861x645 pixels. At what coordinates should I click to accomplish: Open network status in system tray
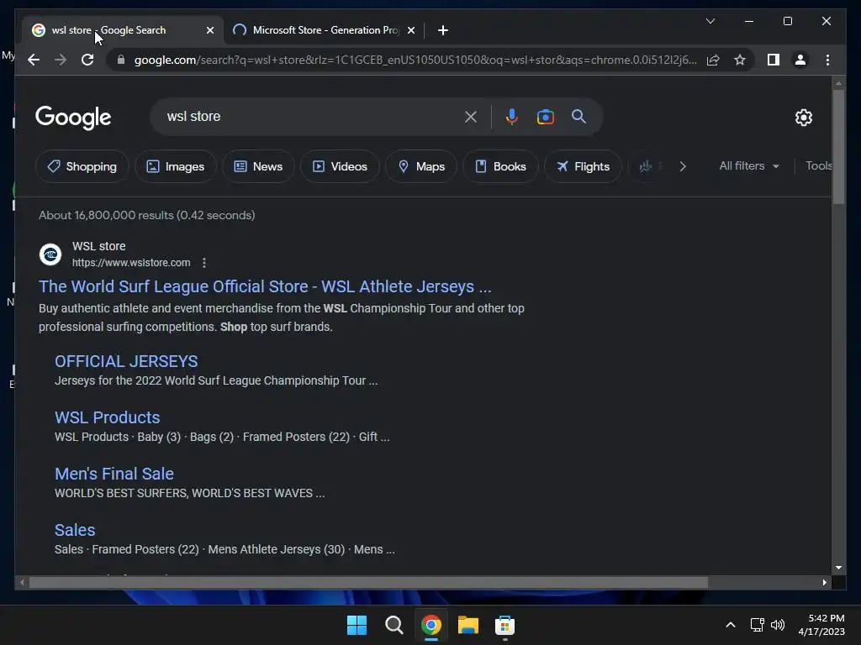click(x=758, y=625)
